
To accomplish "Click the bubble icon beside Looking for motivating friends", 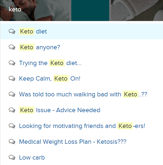I will pyautogui.click(x=12, y=126).
